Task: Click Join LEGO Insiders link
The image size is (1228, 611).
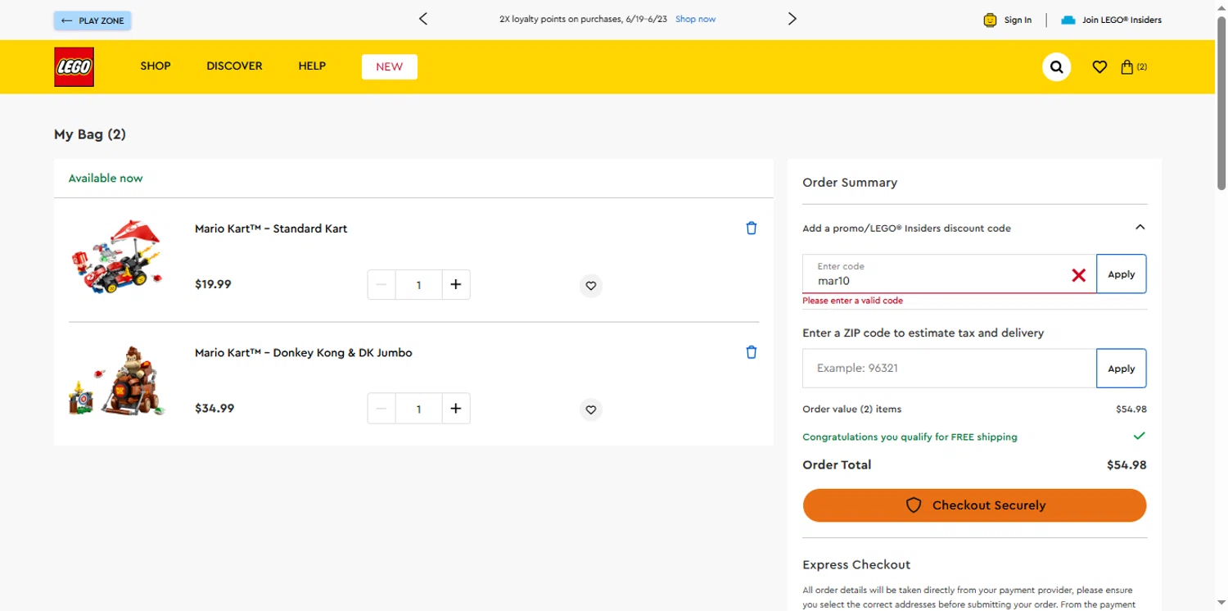Action: pos(1122,20)
